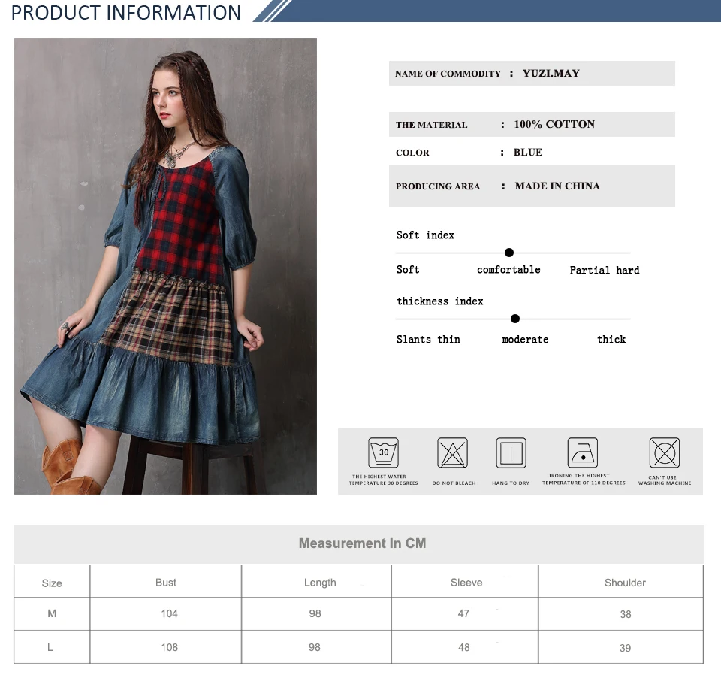Click the 30 degrees water wash icon
Viewport: 721px width, 690px height.
tap(384, 452)
